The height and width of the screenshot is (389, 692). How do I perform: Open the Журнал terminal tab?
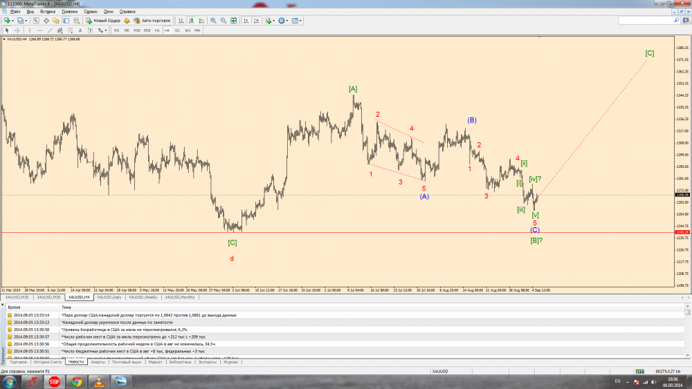pyautogui.click(x=231, y=362)
